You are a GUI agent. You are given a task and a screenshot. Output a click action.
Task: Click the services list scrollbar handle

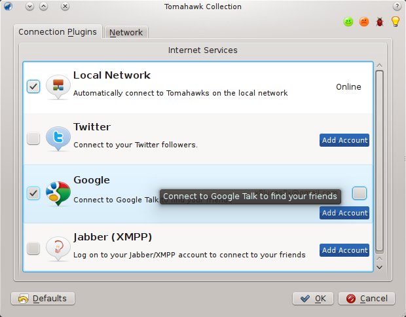(x=379, y=161)
